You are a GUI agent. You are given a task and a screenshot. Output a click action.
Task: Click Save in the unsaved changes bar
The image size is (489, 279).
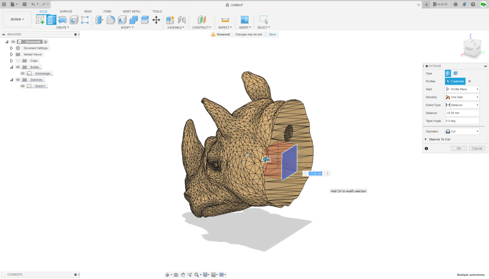pyautogui.click(x=272, y=34)
